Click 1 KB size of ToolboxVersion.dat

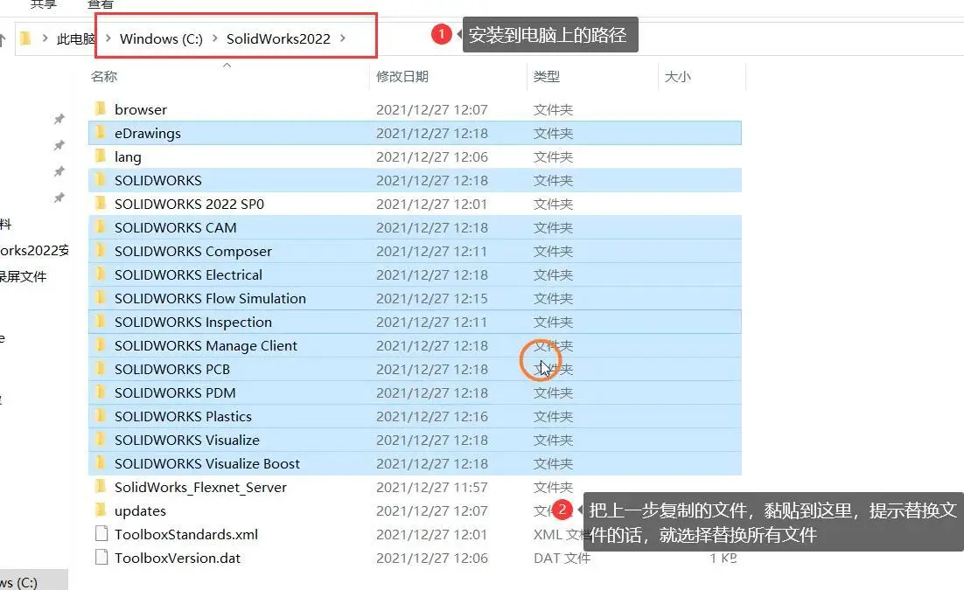[x=723, y=558]
